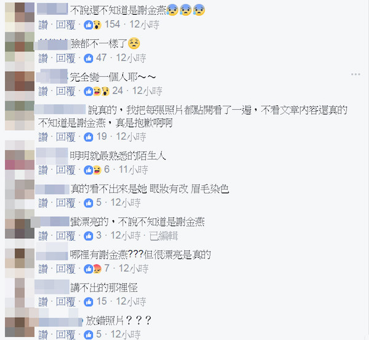The image size is (369, 340).
Task: Open the 已編輯 edit history link
Action: 164,236
